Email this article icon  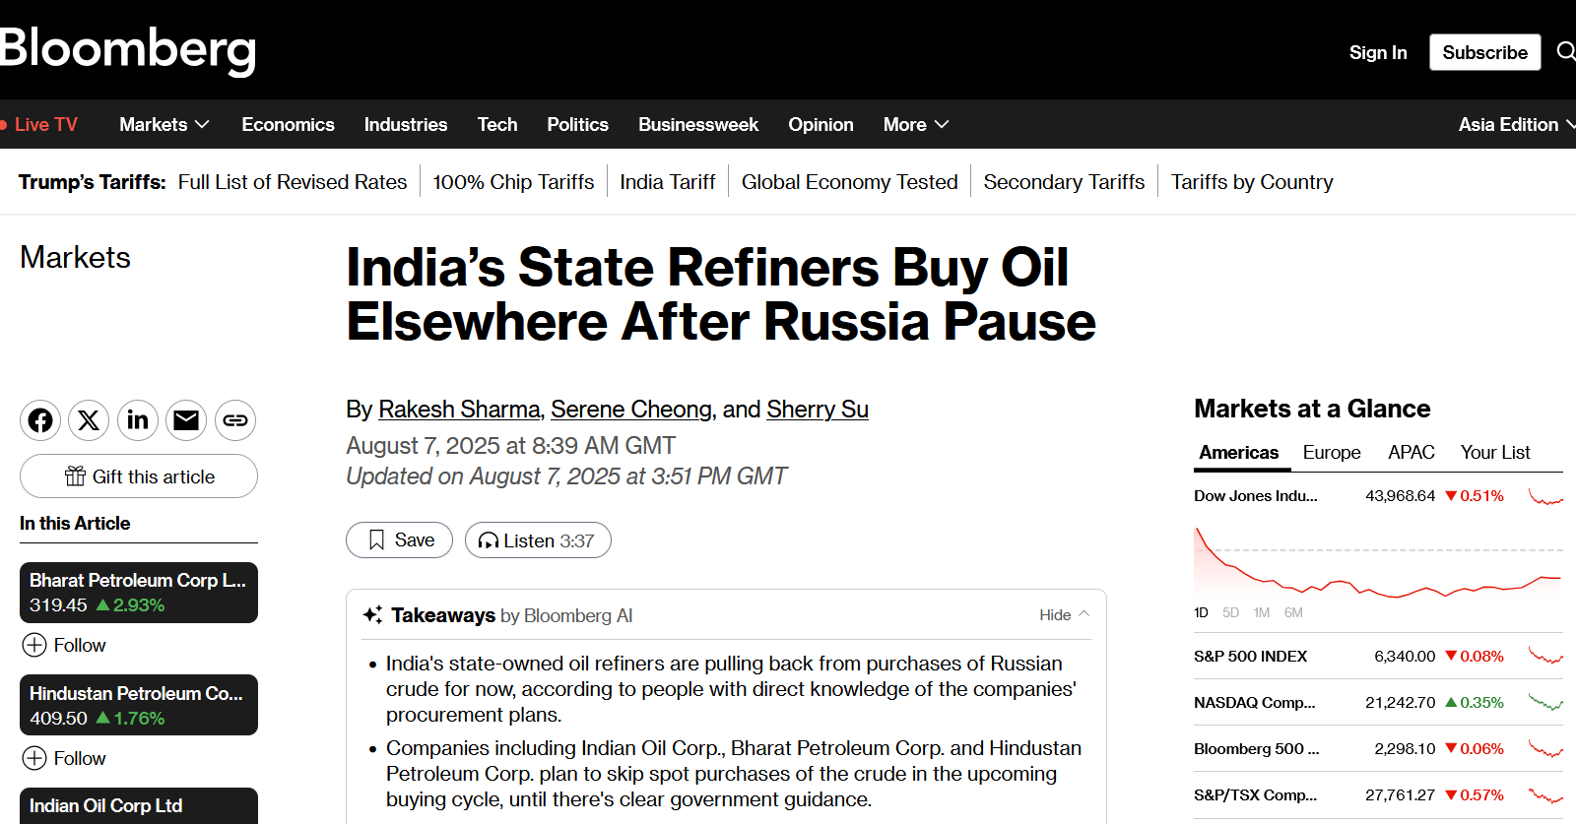pos(186,420)
